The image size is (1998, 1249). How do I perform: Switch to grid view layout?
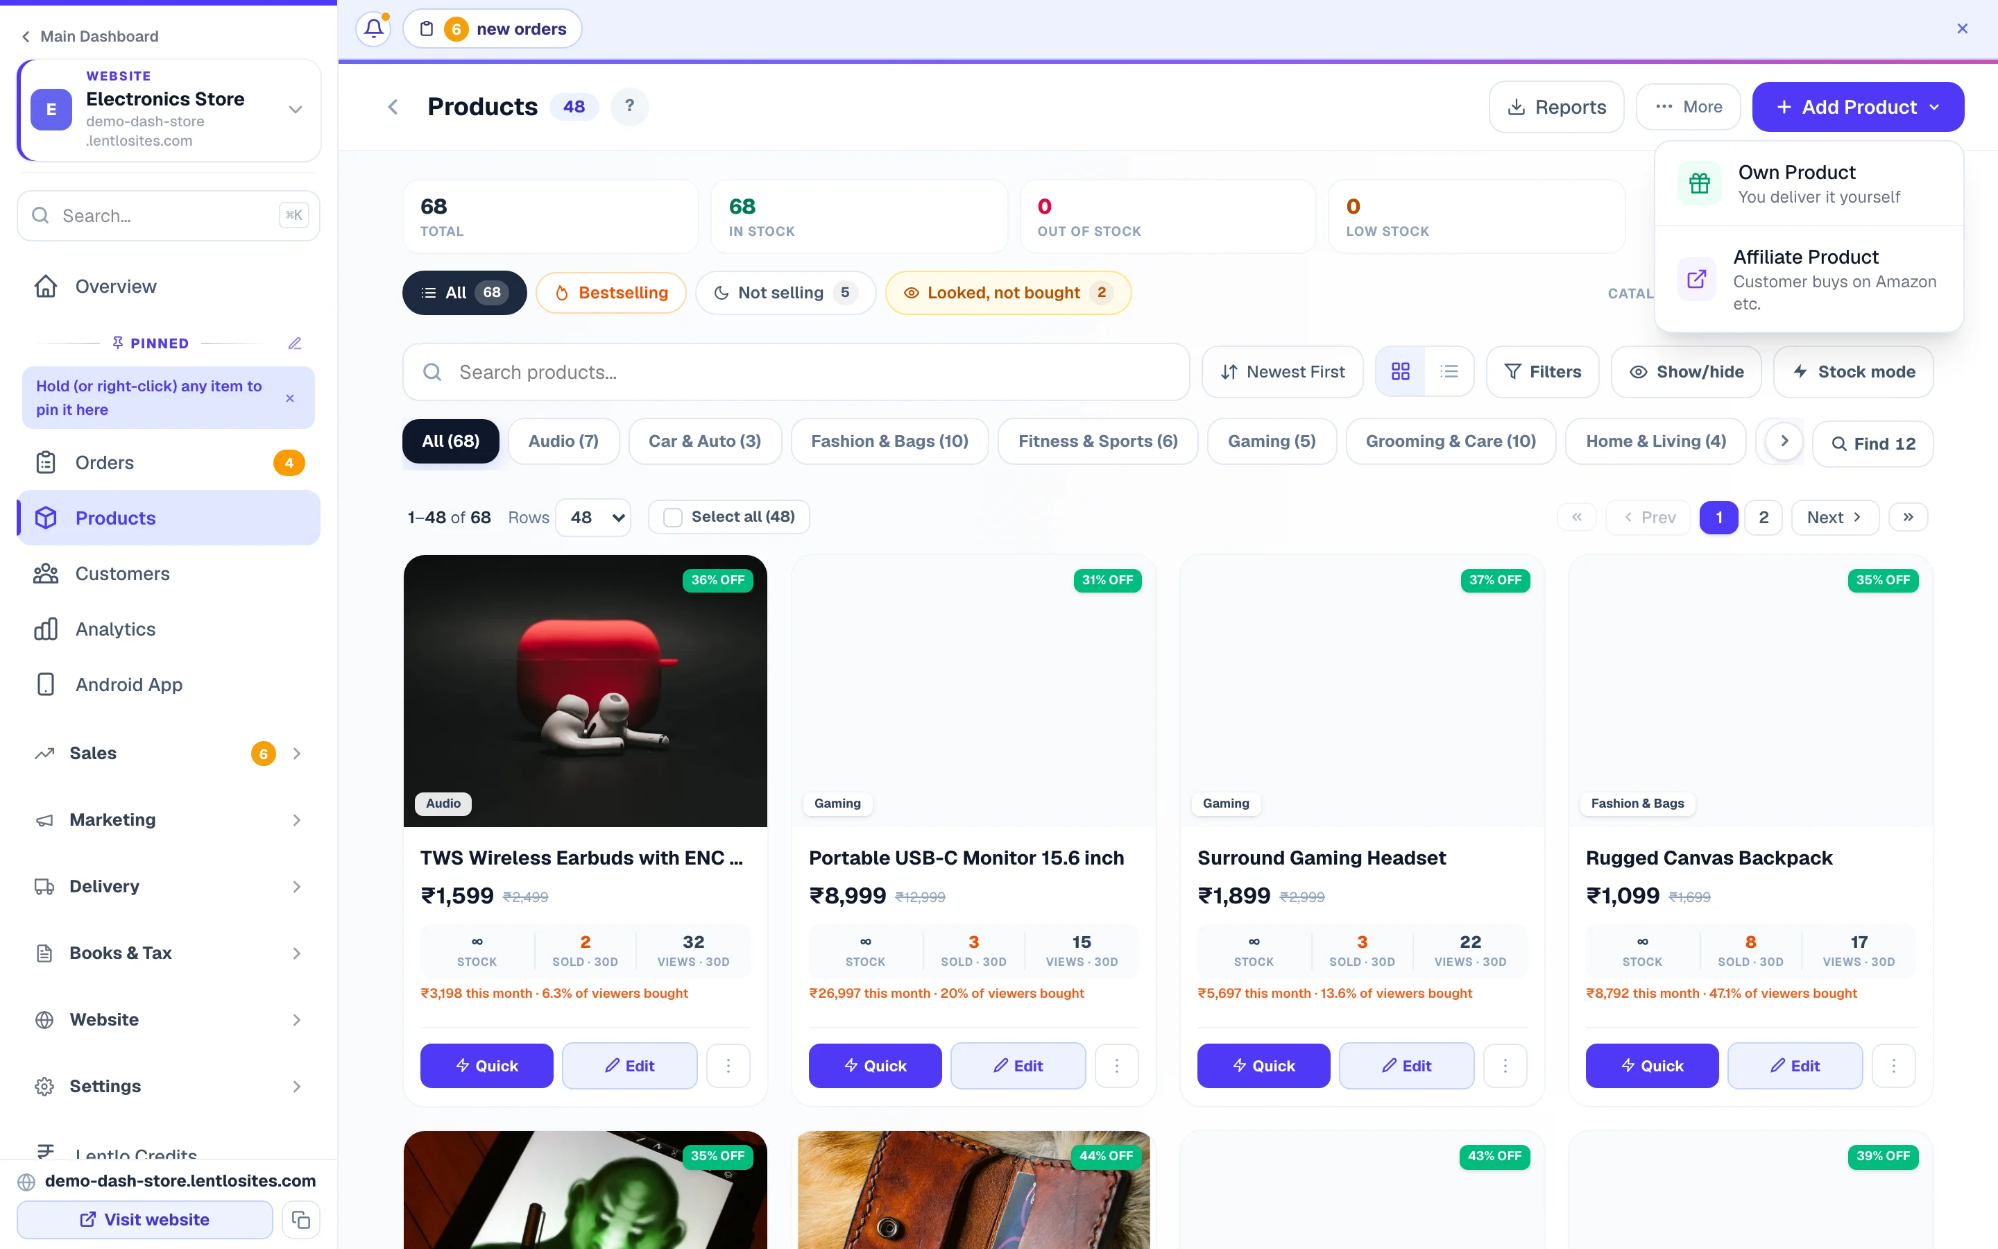coord(1400,372)
